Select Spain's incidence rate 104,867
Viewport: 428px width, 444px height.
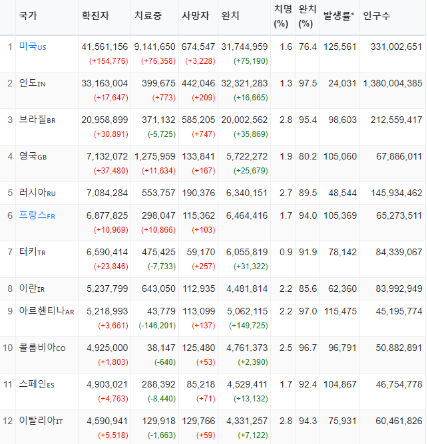click(x=340, y=385)
